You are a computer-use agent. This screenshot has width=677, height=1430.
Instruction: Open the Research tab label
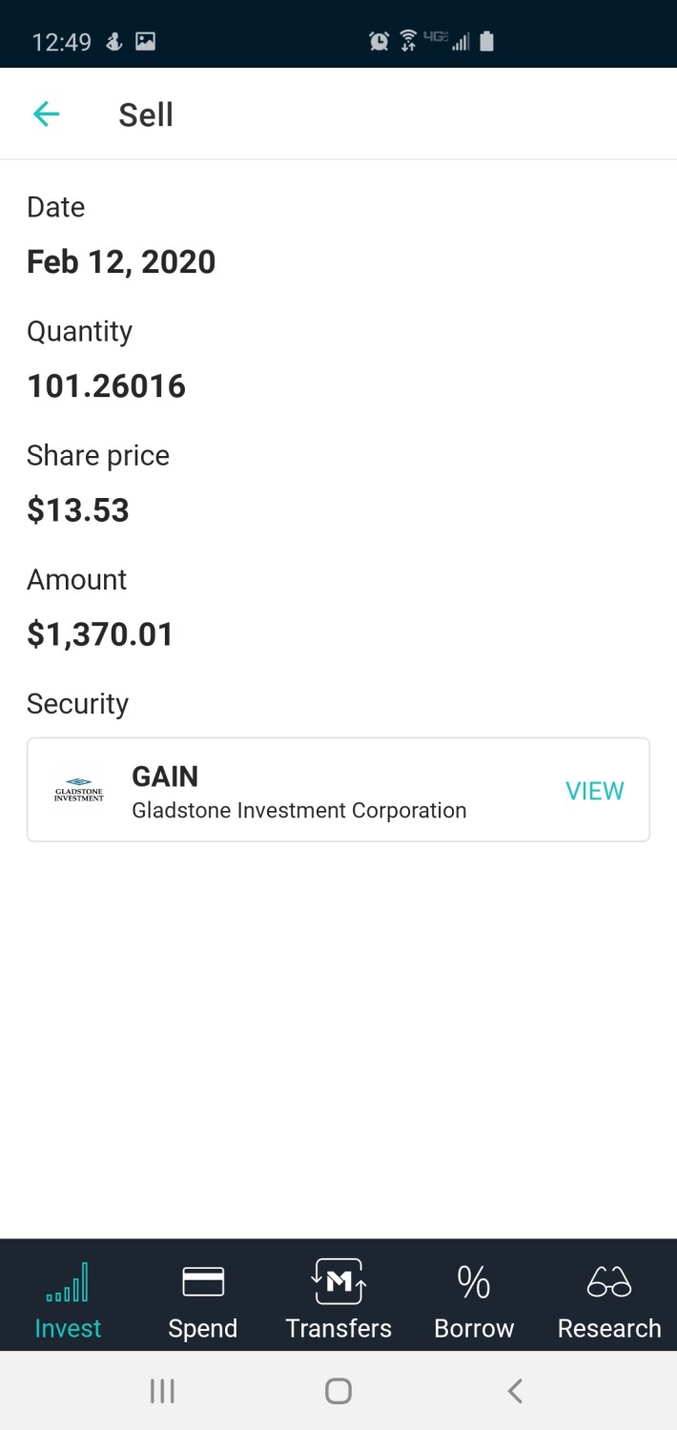click(x=609, y=1328)
